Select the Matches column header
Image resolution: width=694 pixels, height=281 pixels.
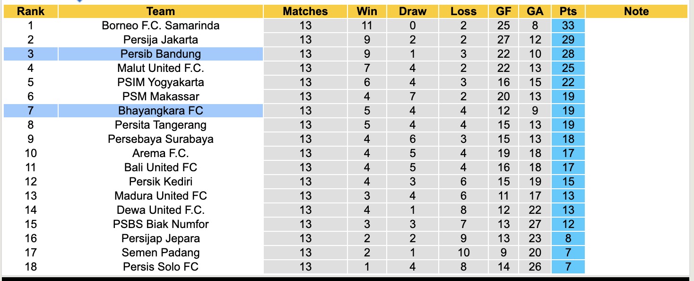coord(305,11)
